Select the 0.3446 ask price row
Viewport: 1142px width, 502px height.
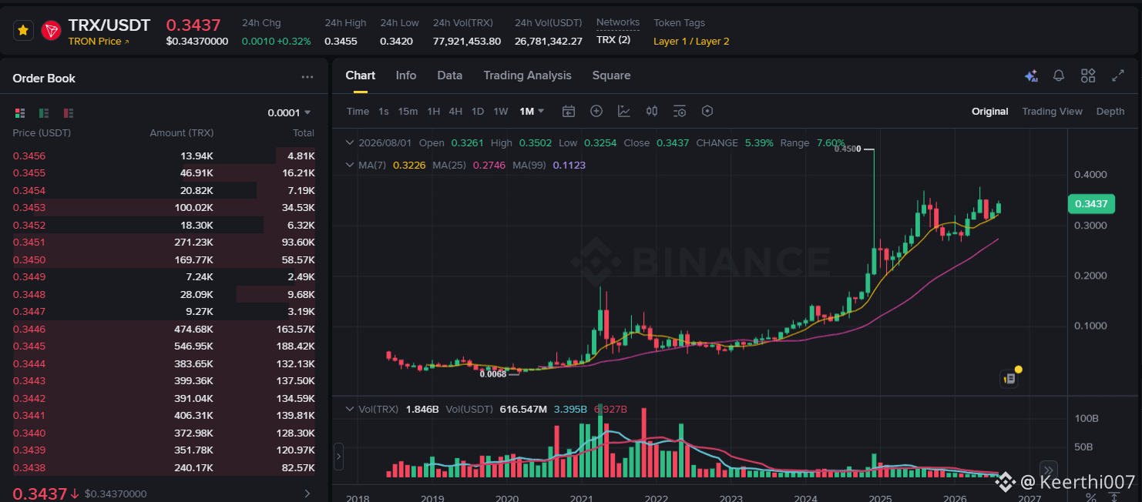[163, 329]
